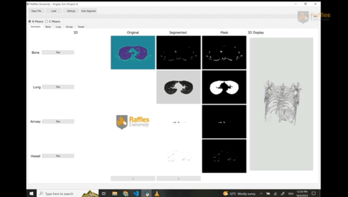This screenshot has height=197, width=348.
Task: Switch to the Bone tab
Action: [48, 26]
